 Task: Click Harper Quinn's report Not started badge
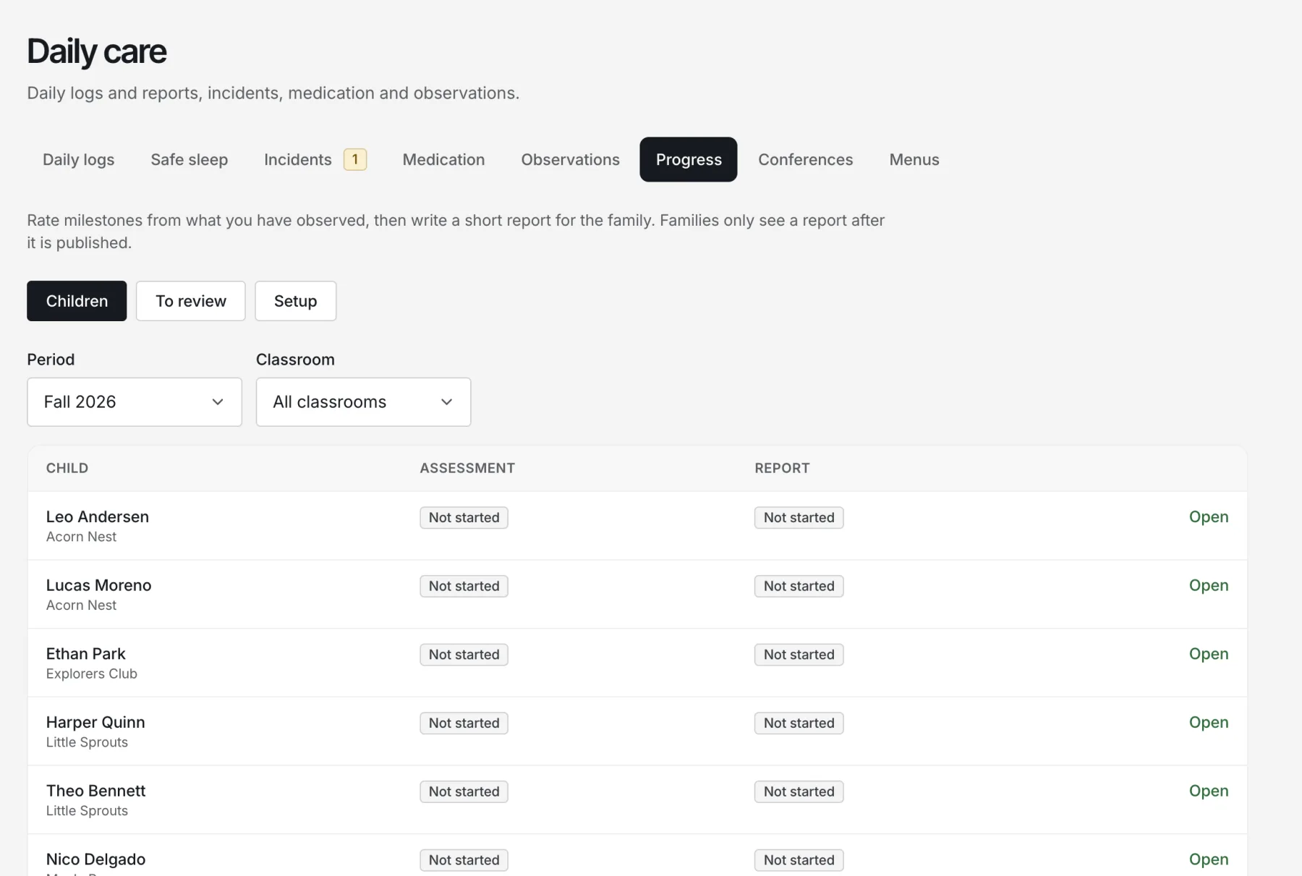pos(799,723)
